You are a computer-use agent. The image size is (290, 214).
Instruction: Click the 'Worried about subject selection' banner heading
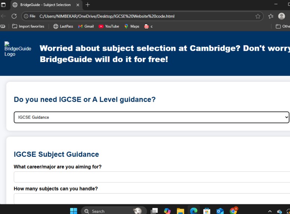point(164,54)
